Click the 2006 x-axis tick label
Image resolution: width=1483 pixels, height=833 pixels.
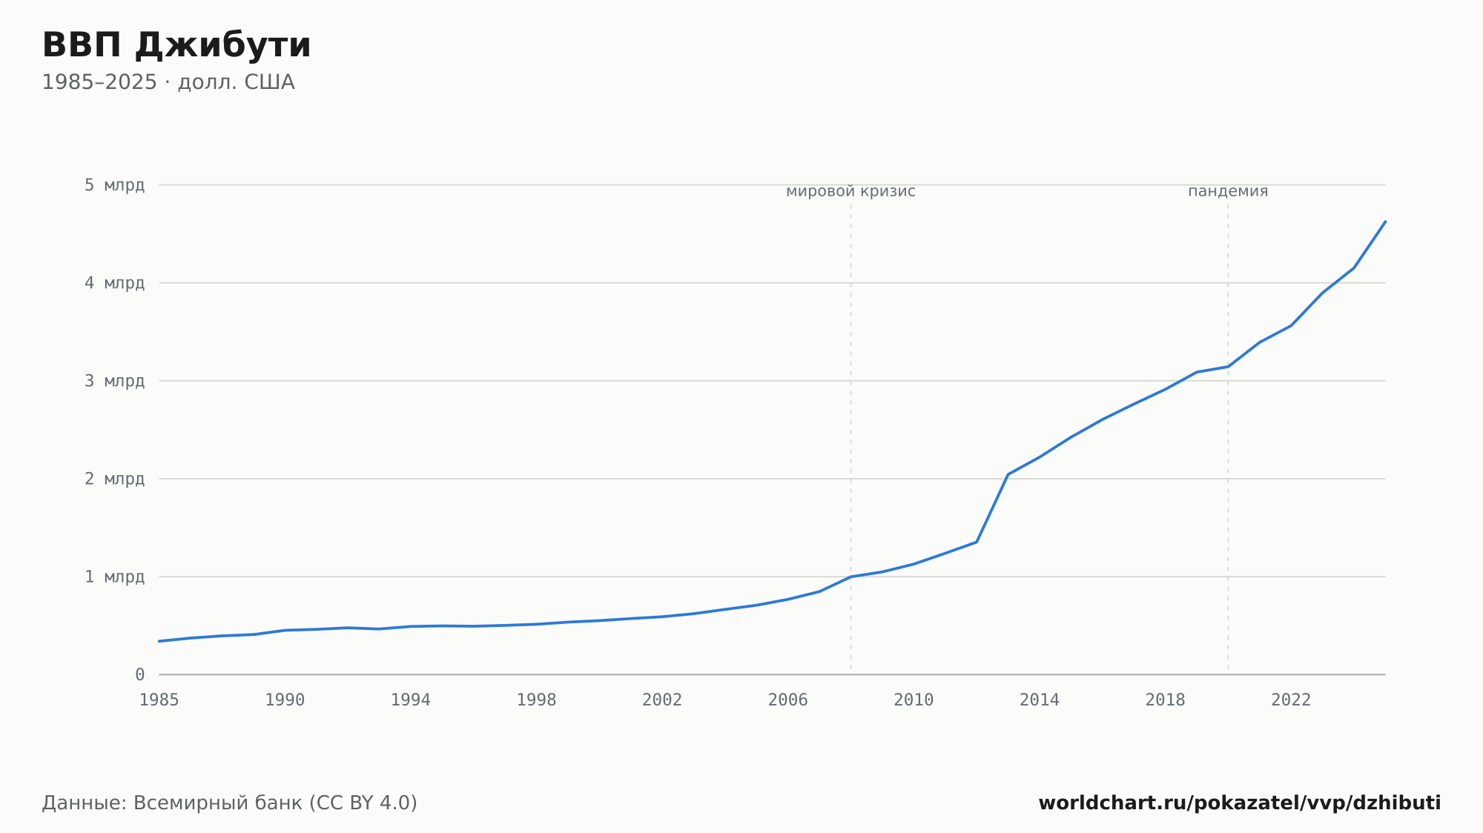point(787,700)
